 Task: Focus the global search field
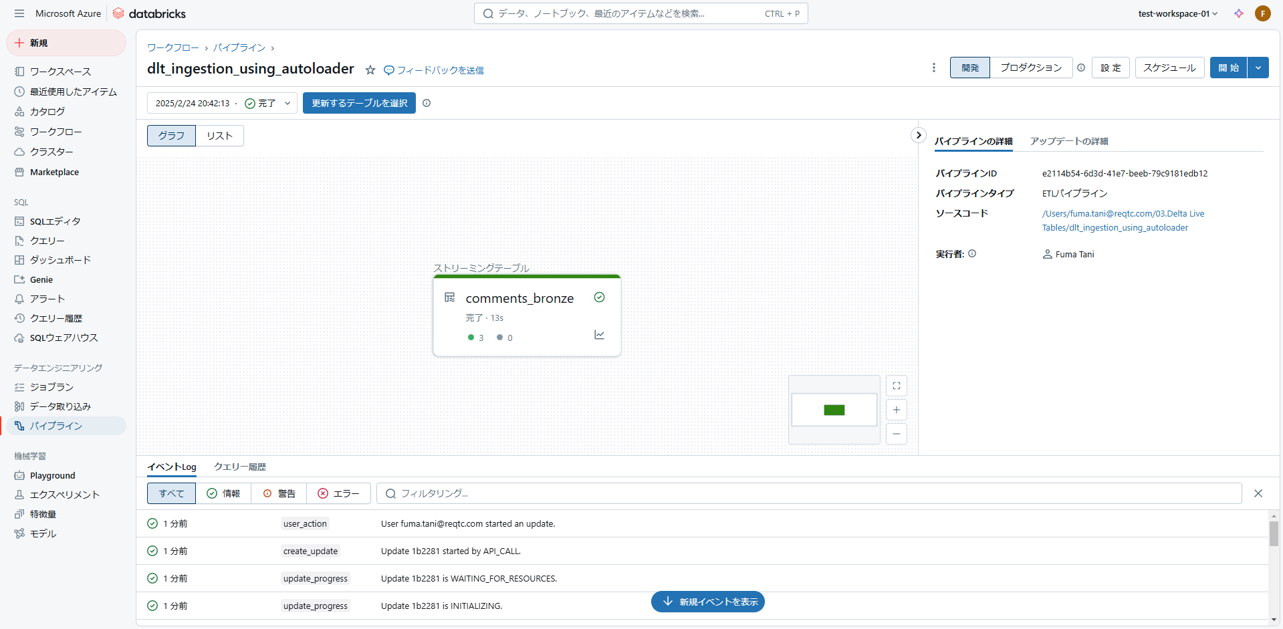click(641, 13)
